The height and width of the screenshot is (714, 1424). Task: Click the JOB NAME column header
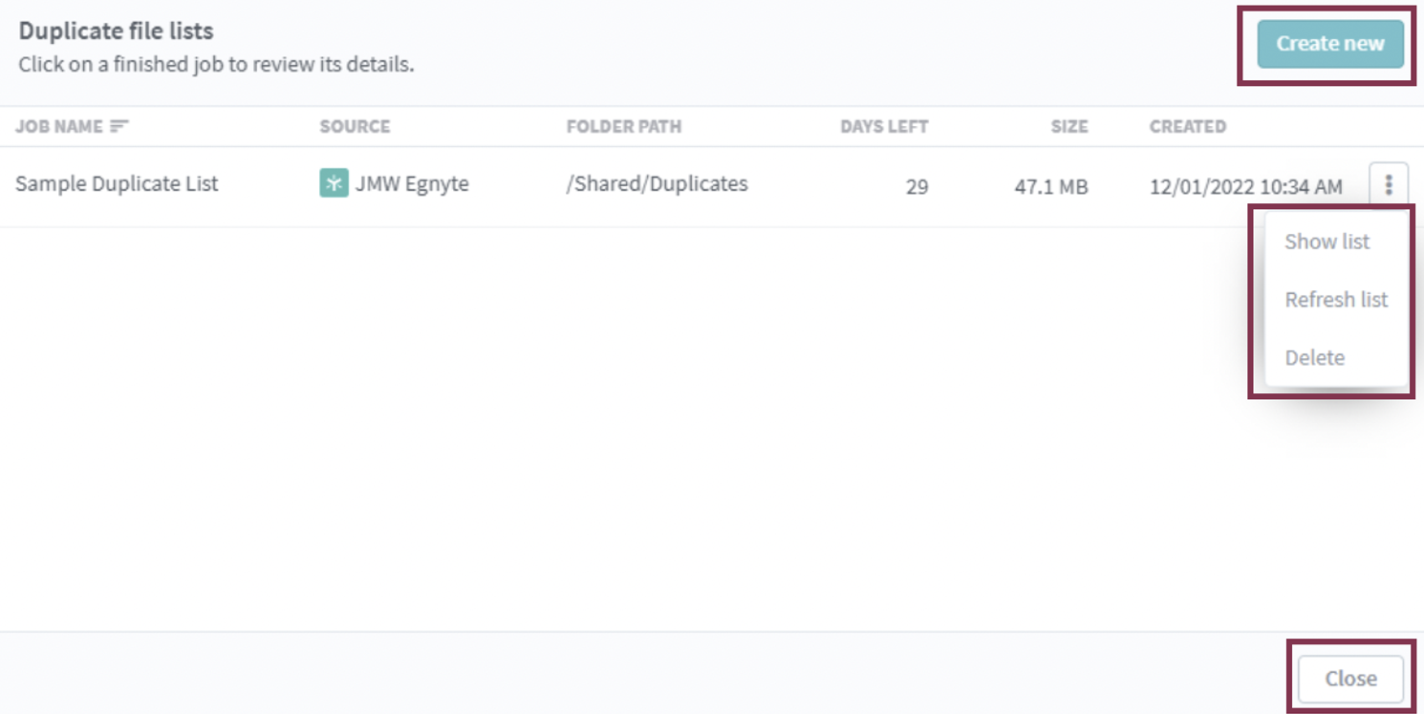[59, 126]
